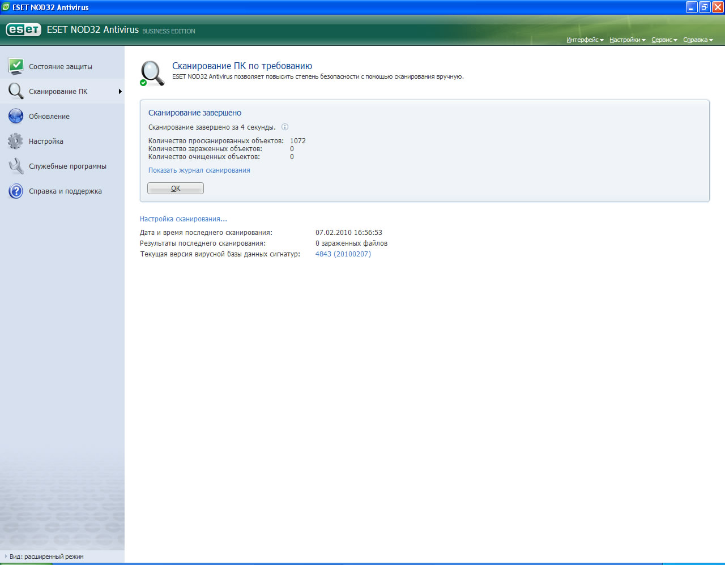Viewport: 725px width, 565px height.
Task: Open the Настройка section
Action: tap(62, 141)
